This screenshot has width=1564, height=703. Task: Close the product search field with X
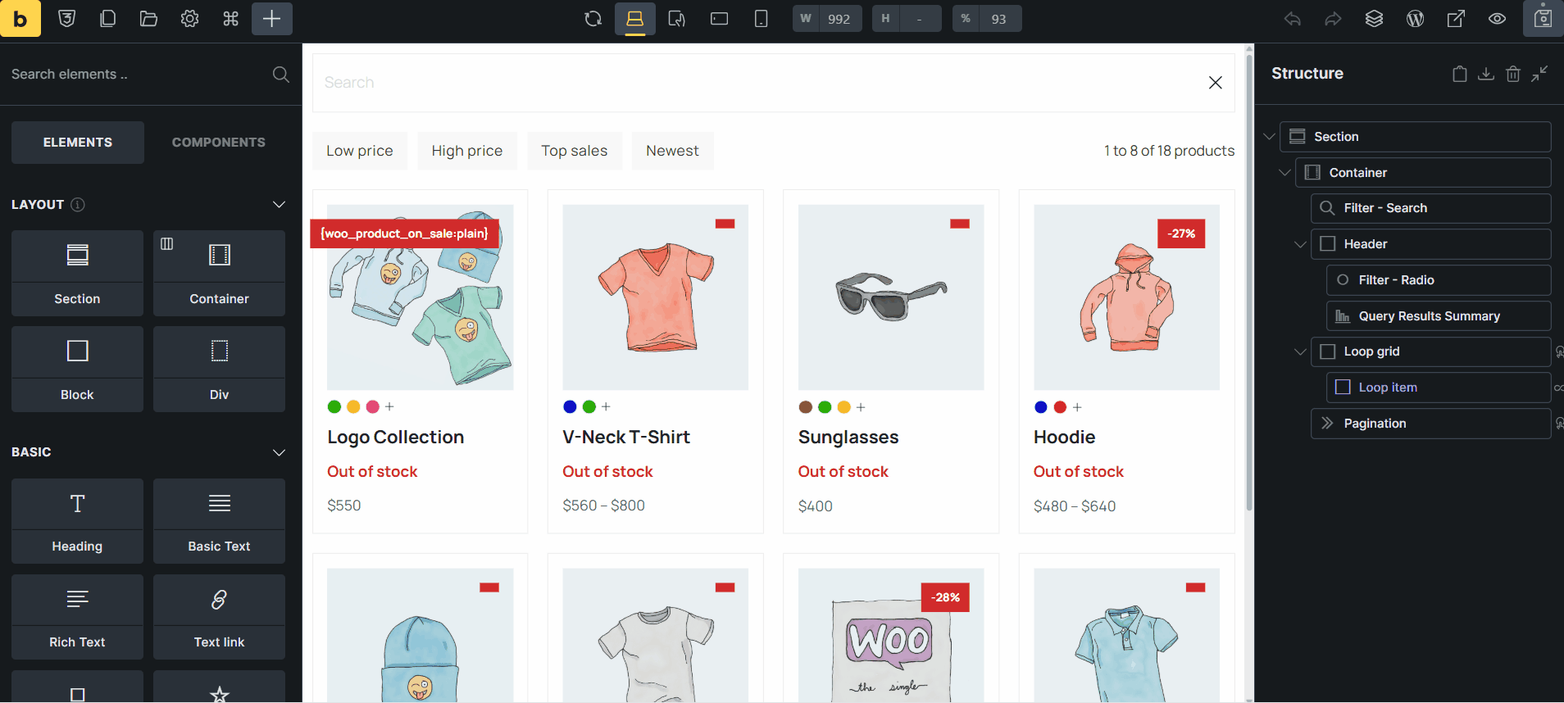1216,83
